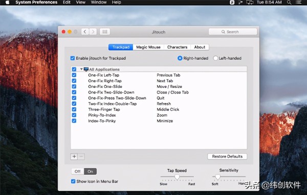307x195 pixels.
Task: Open Spotlight search in the menu bar
Action: point(289,3)
